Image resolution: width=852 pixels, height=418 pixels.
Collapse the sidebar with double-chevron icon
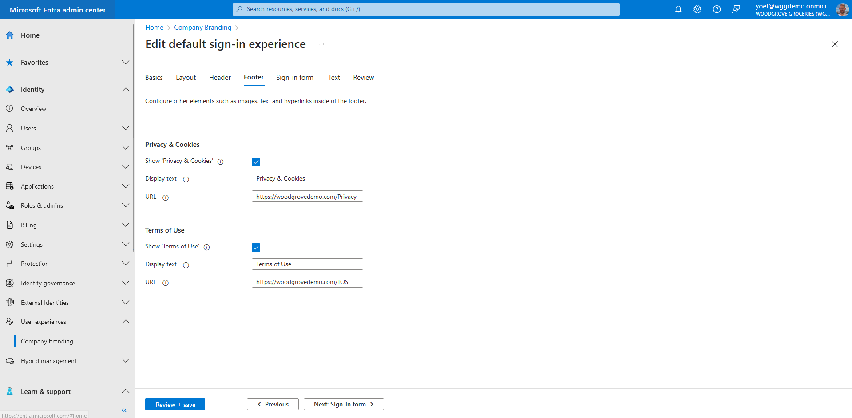124,410
